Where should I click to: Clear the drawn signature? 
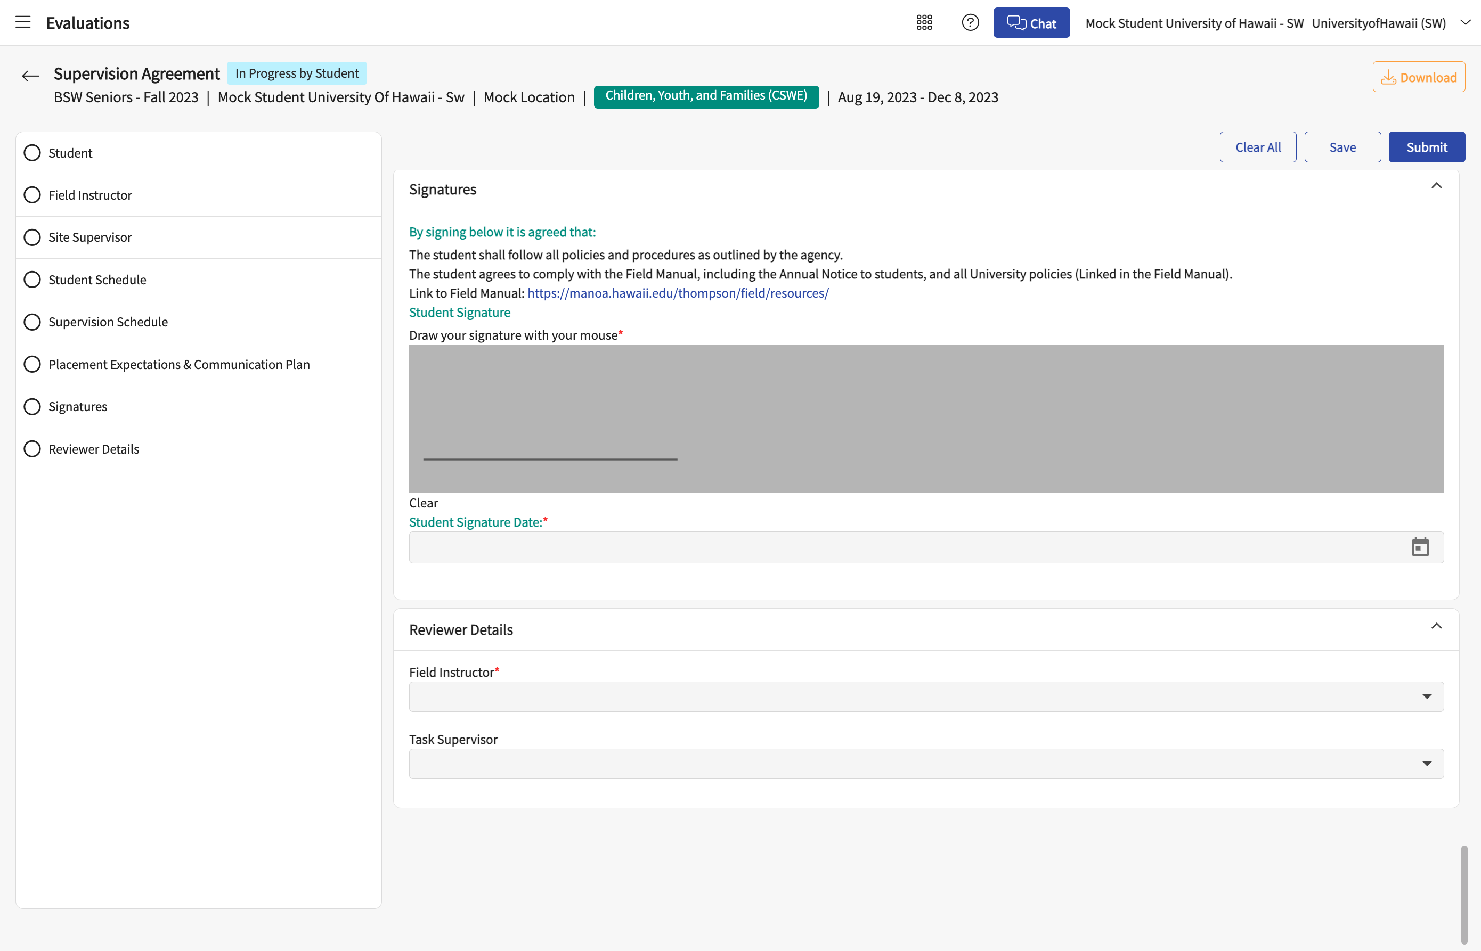[423, 503]
